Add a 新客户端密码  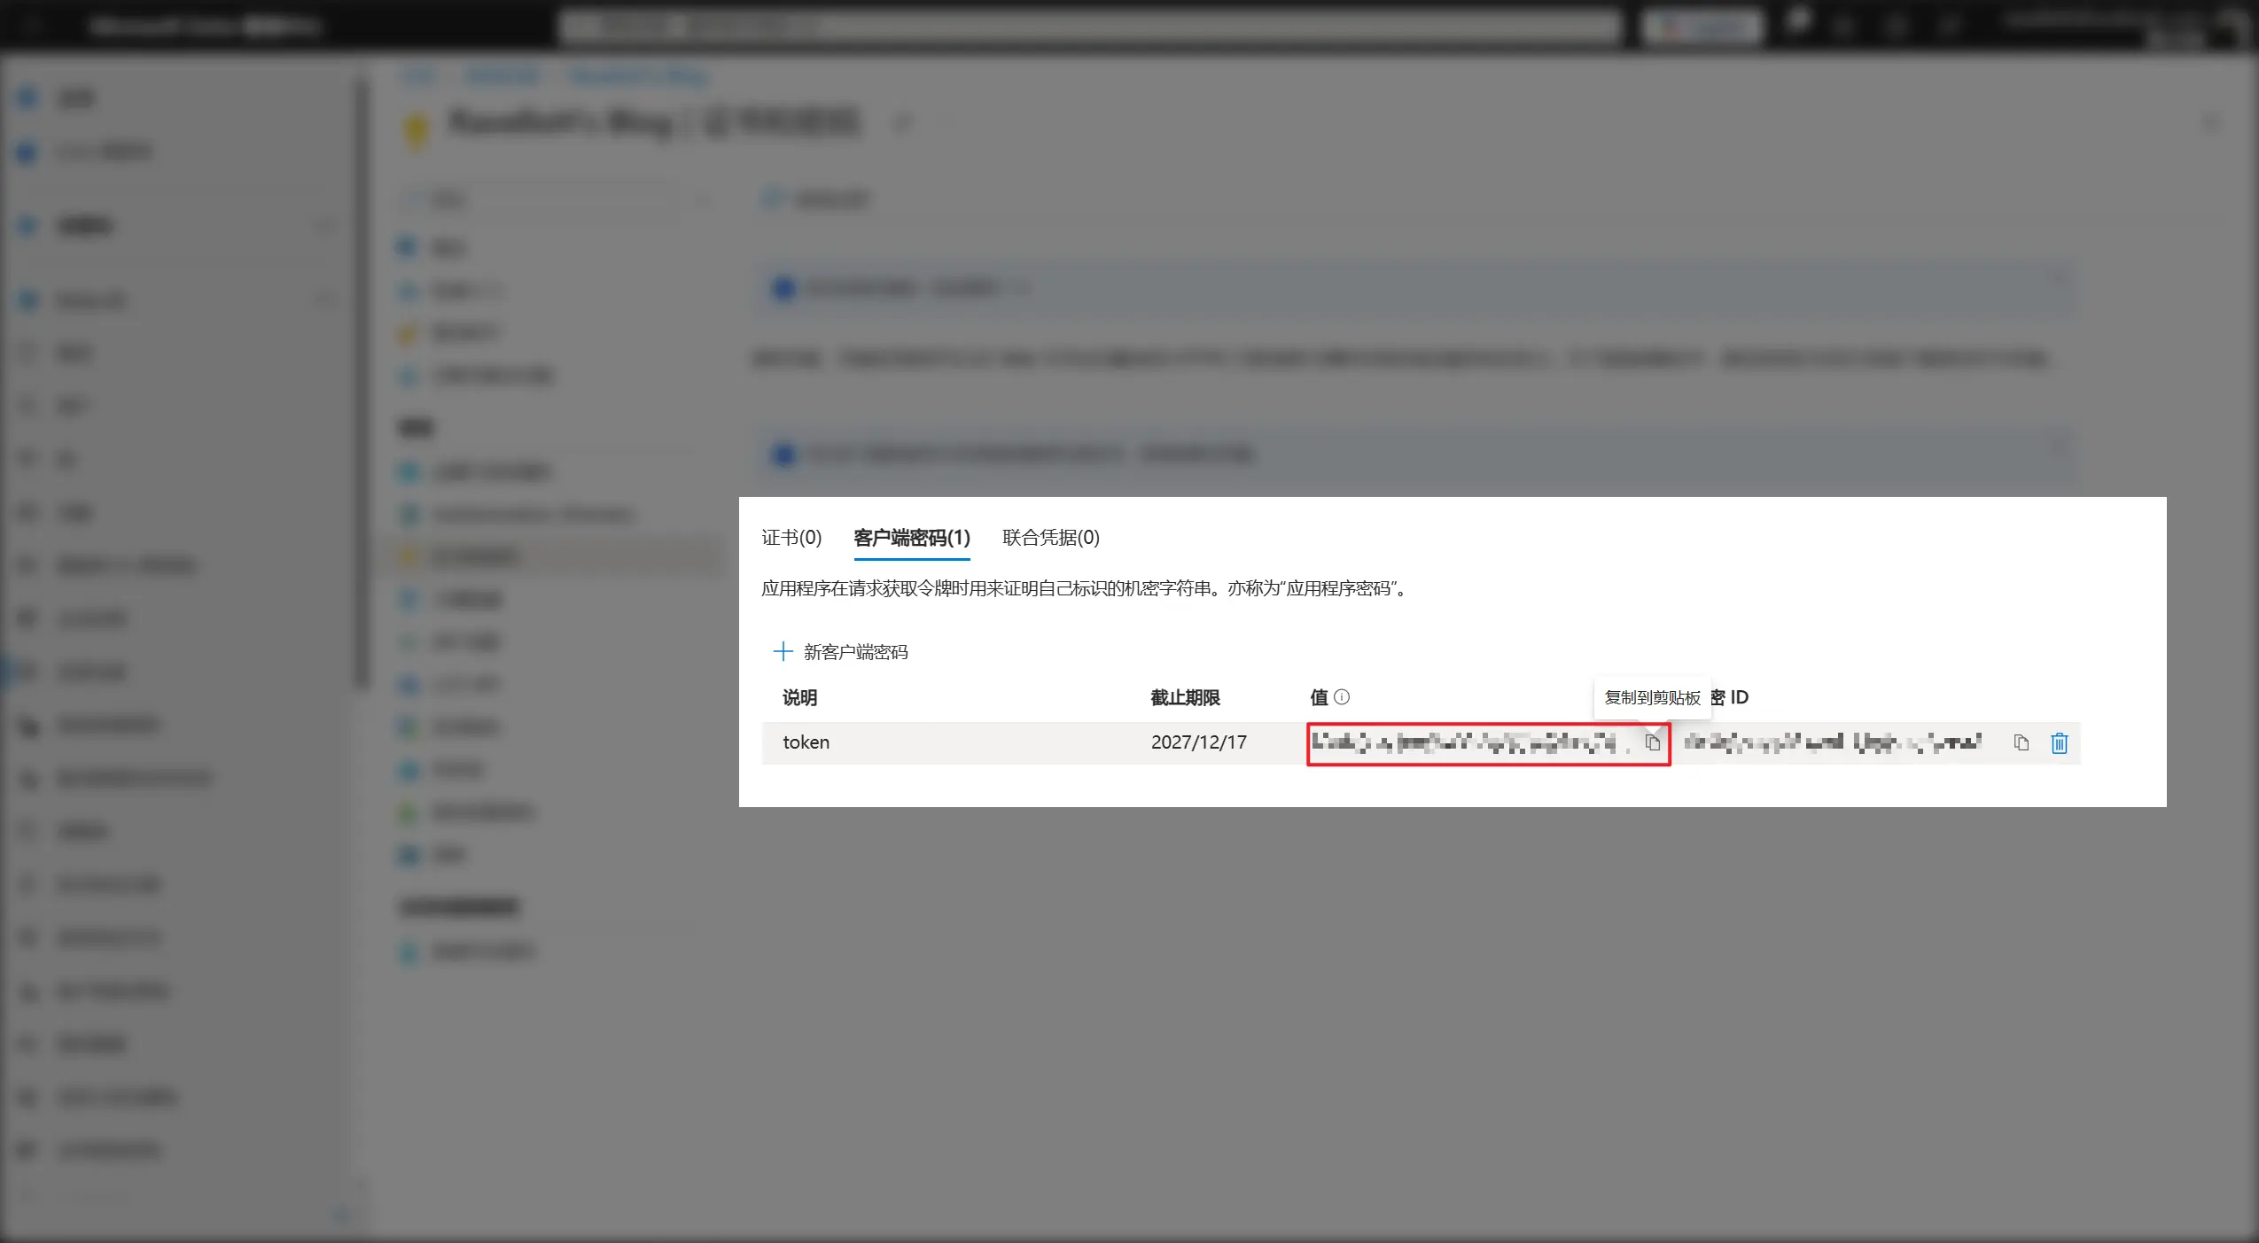tap(840, 652)
